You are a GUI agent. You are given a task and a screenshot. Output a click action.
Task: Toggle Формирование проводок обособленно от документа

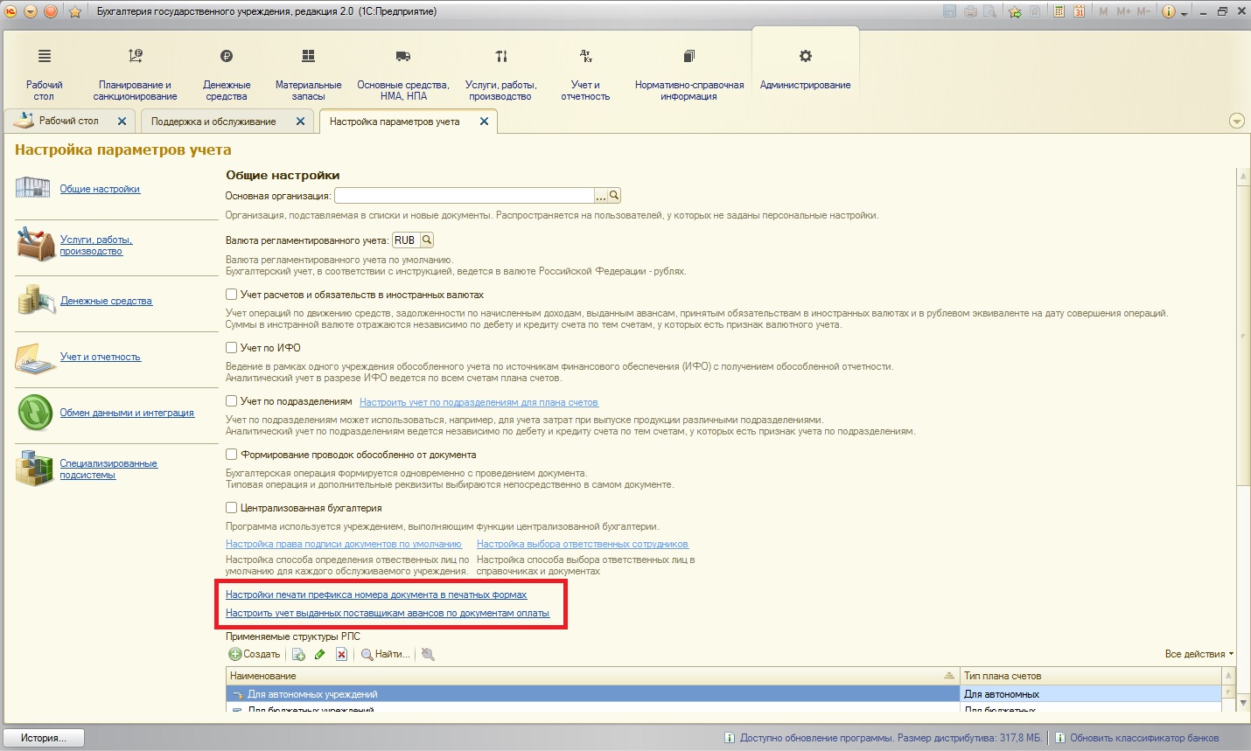click(x=232, y=454)
